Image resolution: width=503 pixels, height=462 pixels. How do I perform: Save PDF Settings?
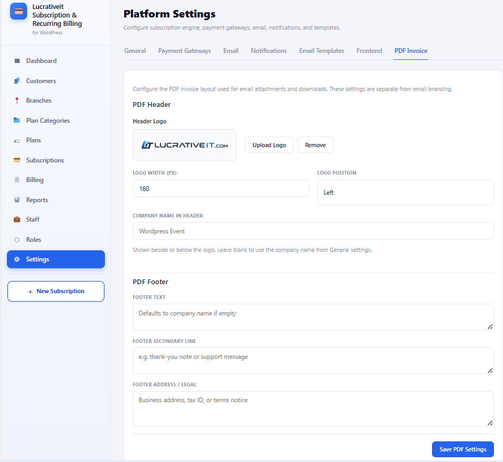(x=463, y=449)
